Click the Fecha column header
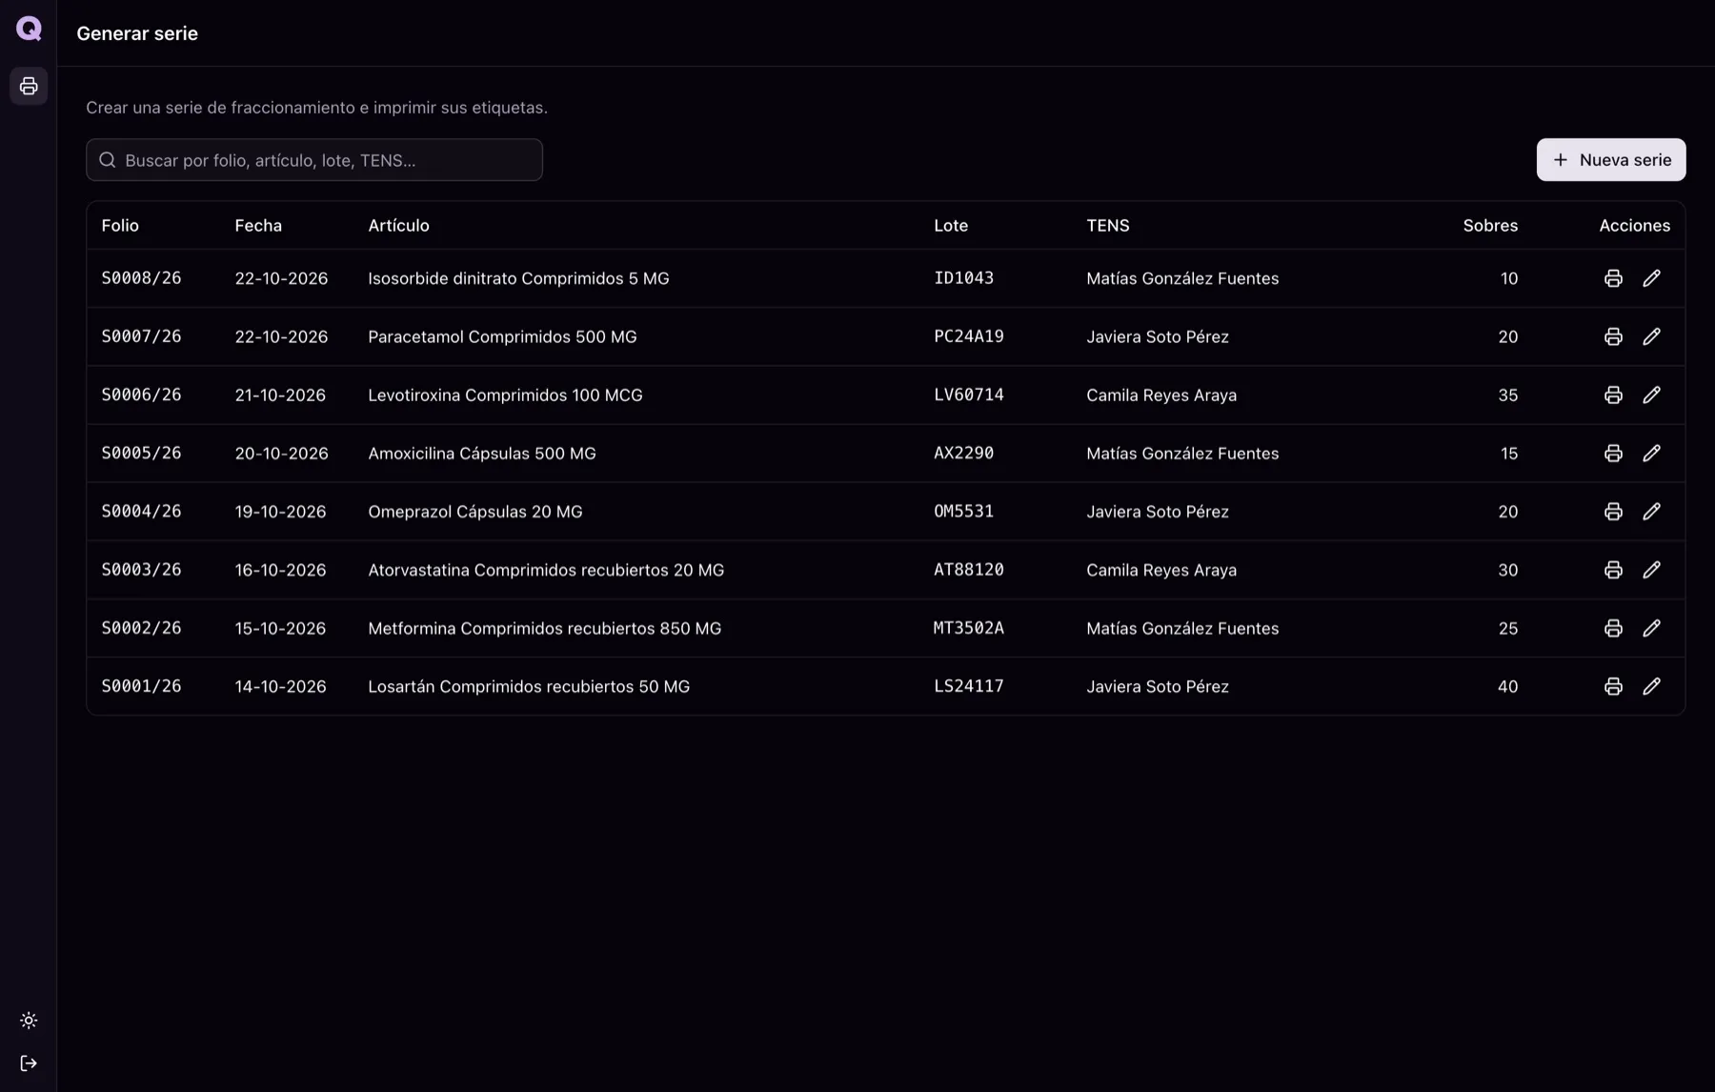This screenshot has height=1092, width=1715. click(x=258, y=226)
